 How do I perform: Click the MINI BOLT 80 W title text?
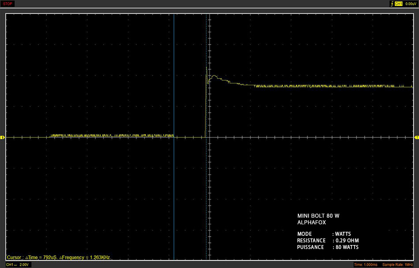coord(318,215)
